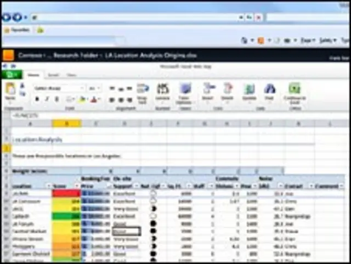Click the orange SharePoint site logo
Image resolution: width=351 pixels, height=264 pixels.
tap(9, 55)
